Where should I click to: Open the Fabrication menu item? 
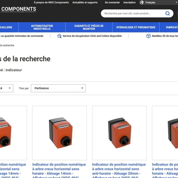169,27
